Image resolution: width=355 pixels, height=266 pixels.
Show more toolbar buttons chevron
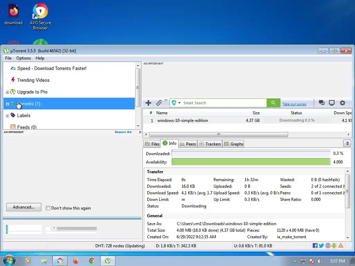tap(166, 100)
